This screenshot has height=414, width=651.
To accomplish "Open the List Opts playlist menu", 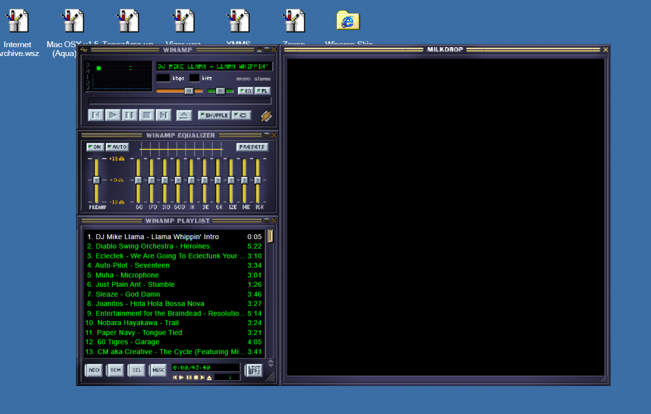I will coord(254,370).
